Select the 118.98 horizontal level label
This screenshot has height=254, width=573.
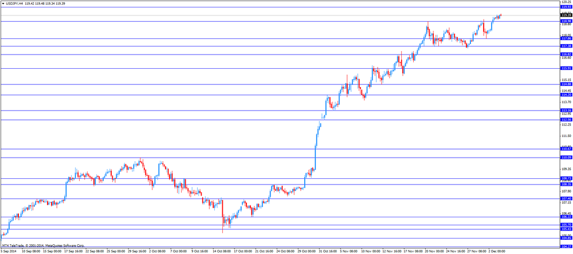(566, 21)
